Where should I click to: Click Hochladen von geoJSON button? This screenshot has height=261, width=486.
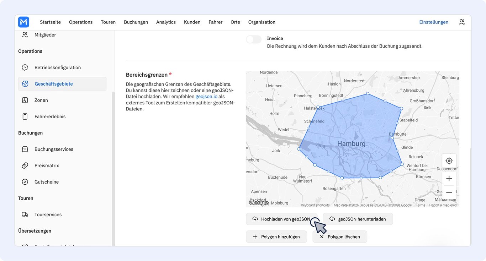point(281,219)
